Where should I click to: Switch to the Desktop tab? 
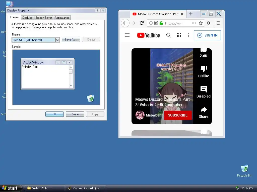click(x=27, y=18)
